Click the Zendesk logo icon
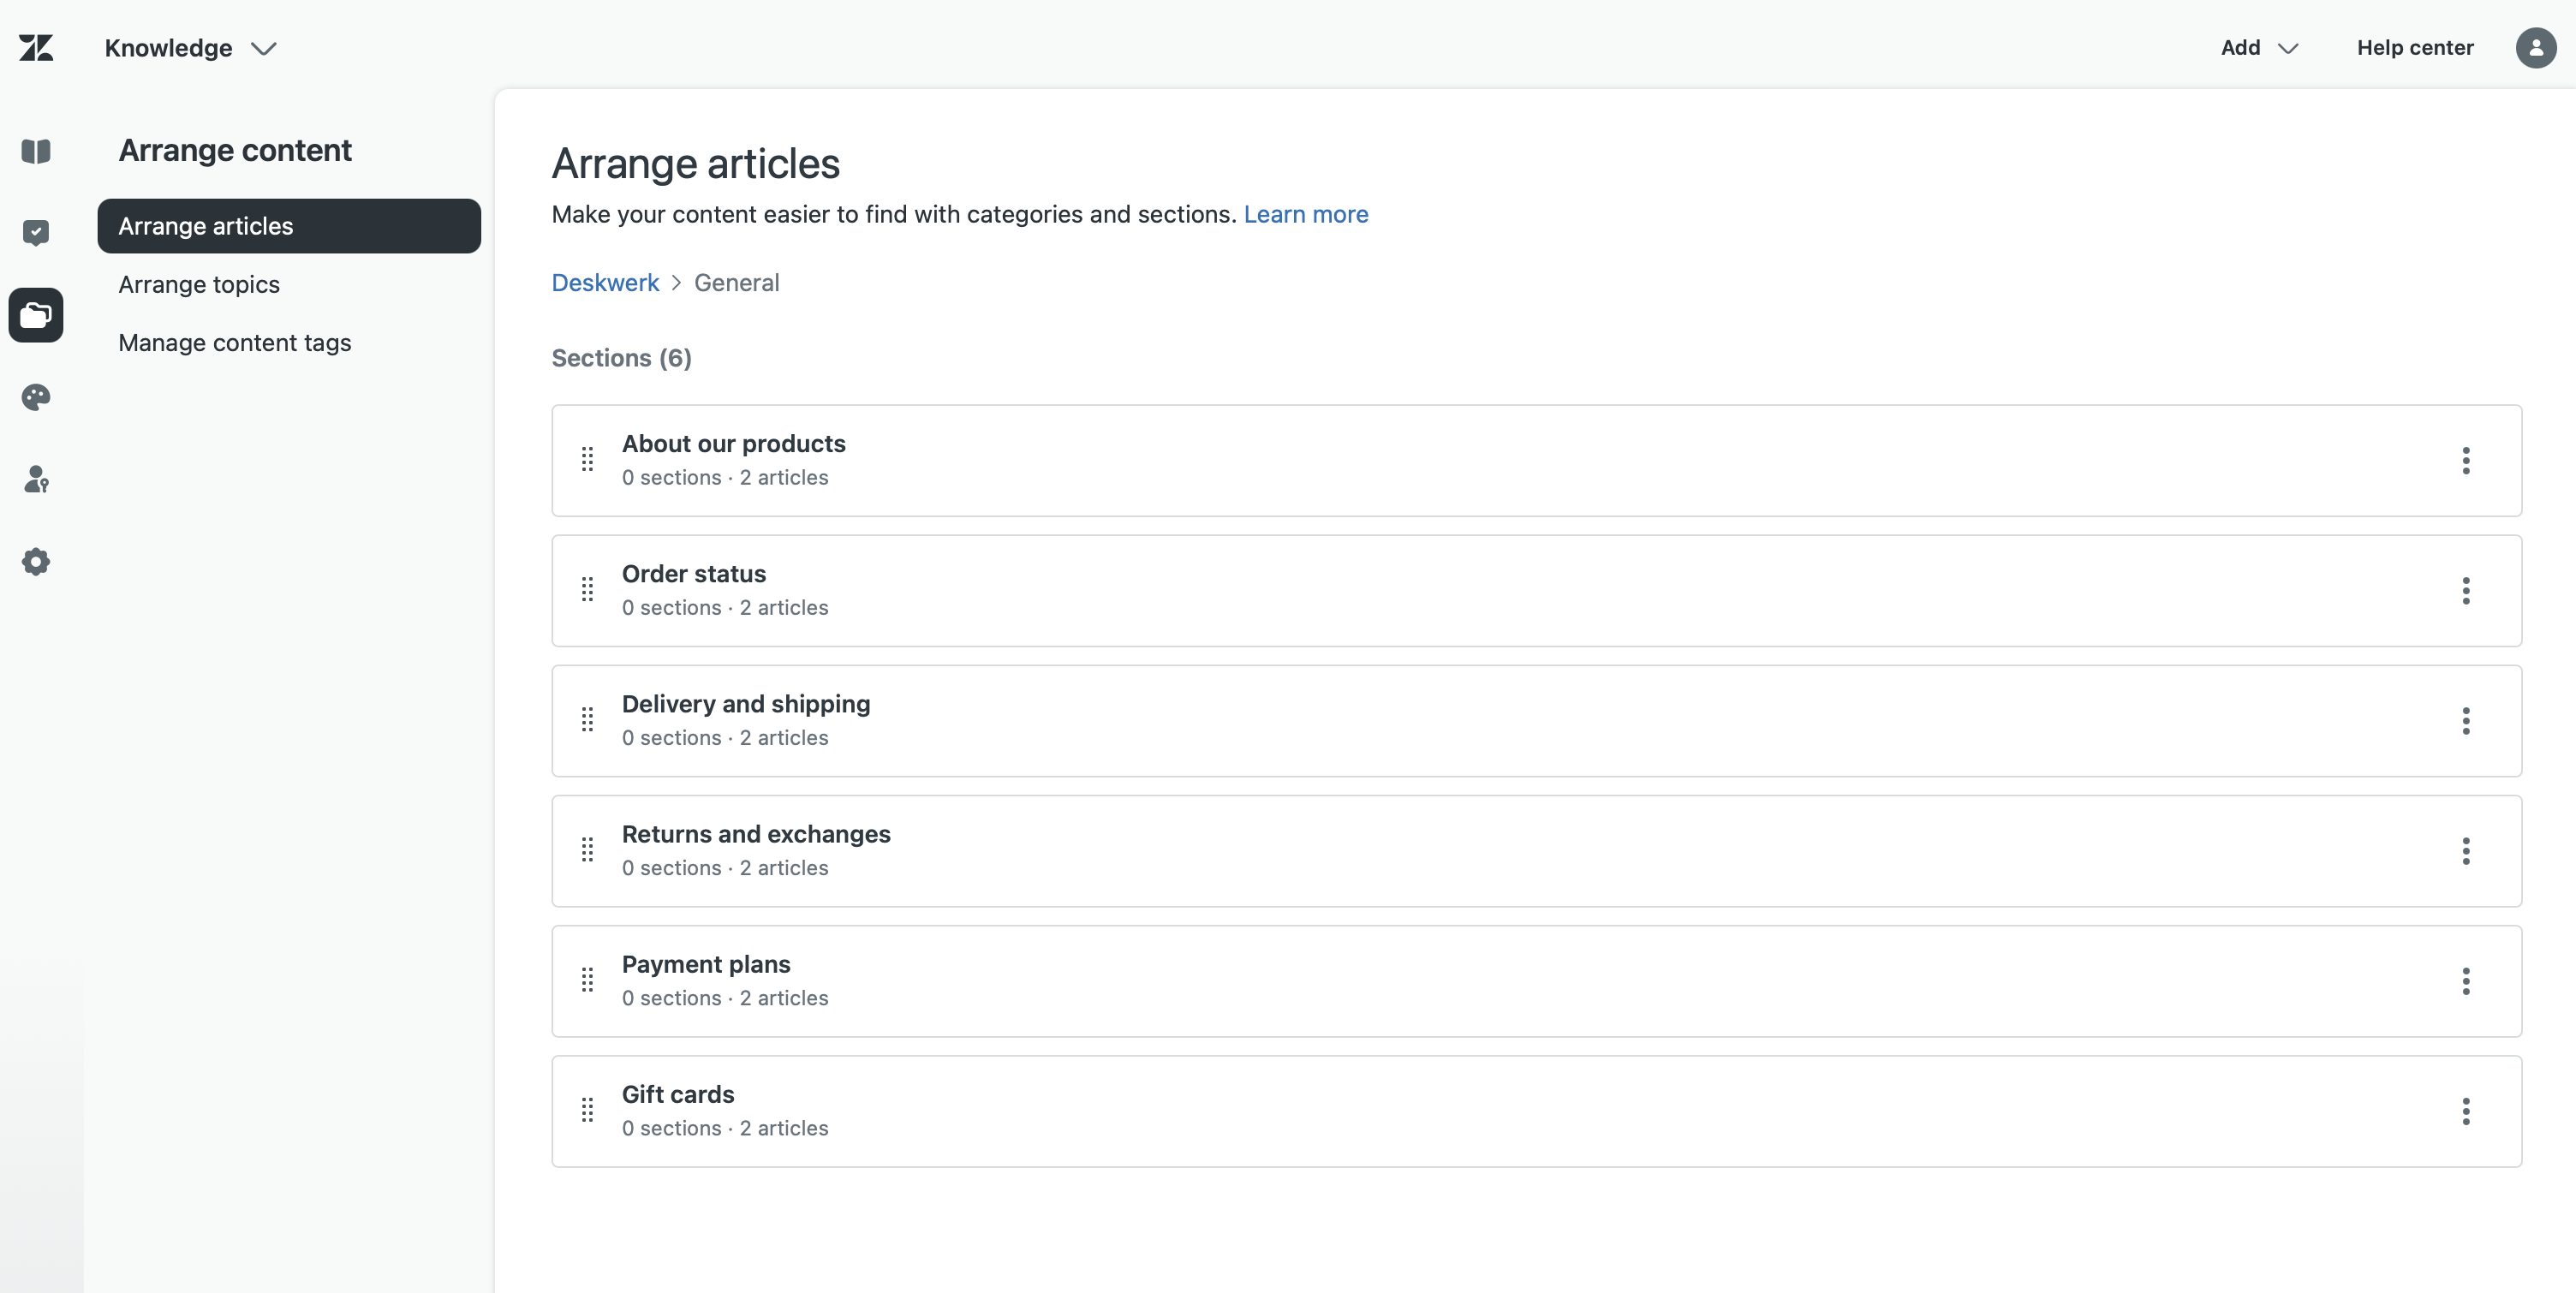 coord(36,47)
